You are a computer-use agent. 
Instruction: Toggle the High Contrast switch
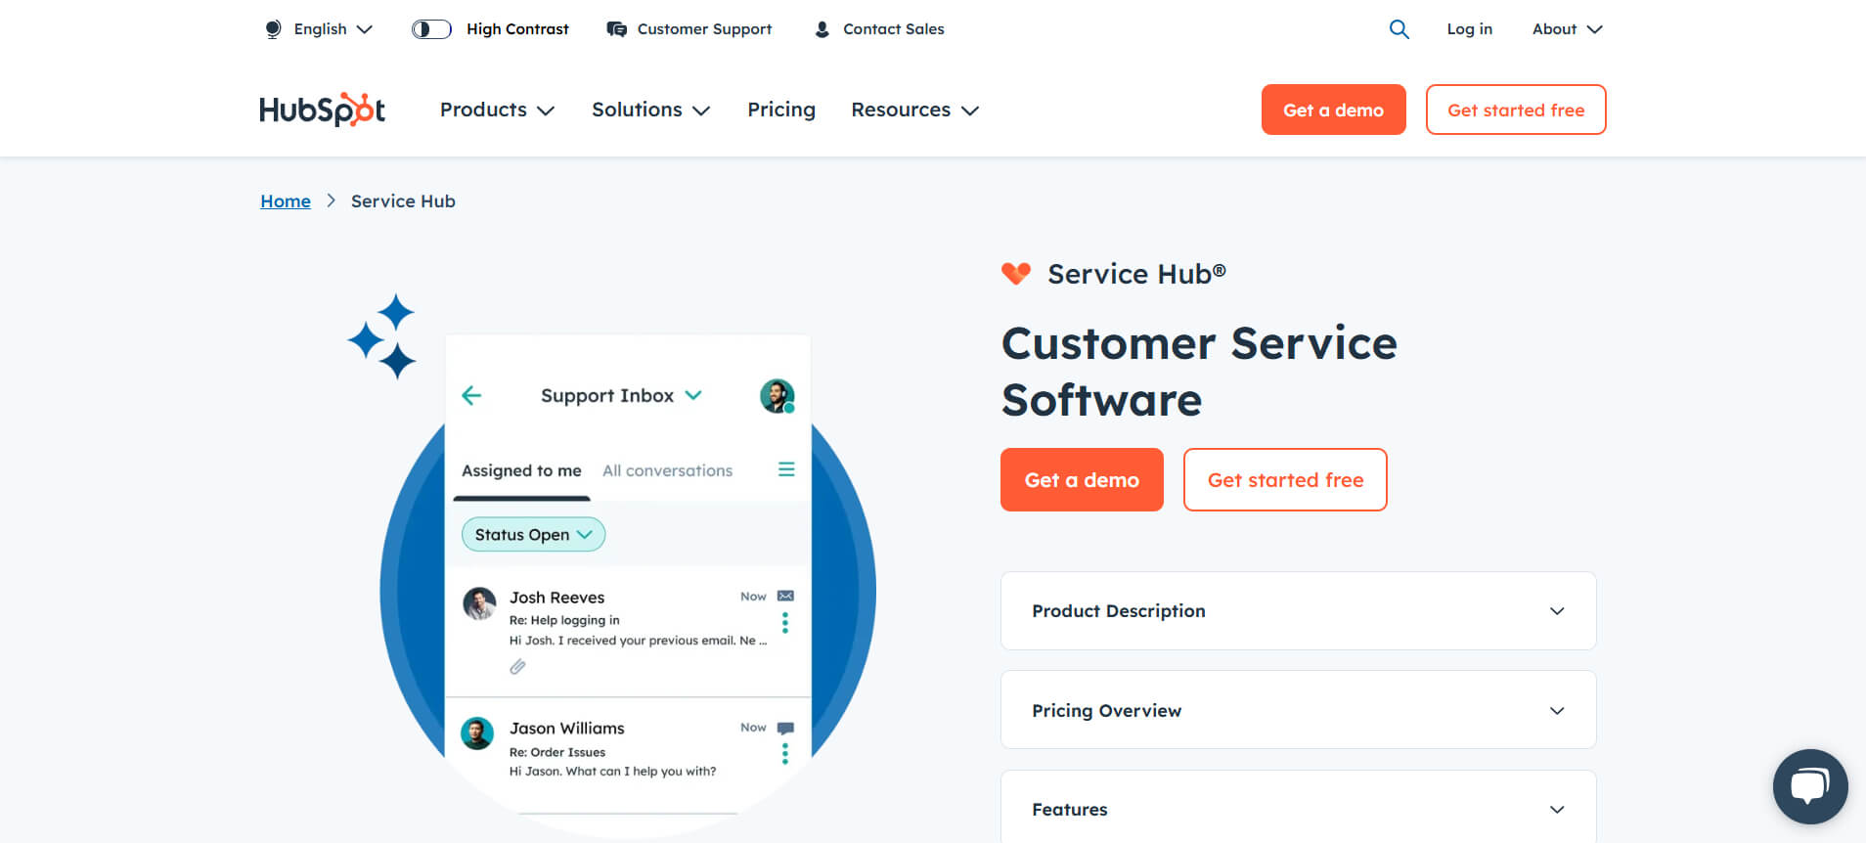[x=431, y=29]
